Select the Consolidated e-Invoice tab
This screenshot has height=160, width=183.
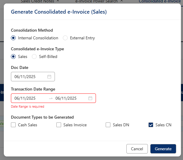click(159, 1)
